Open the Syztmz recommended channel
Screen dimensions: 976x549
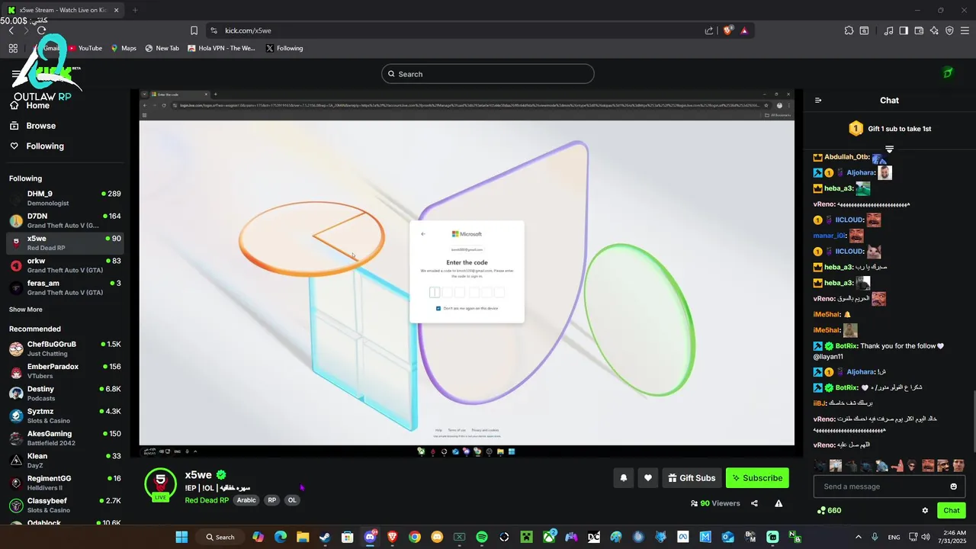coord(65,416)
